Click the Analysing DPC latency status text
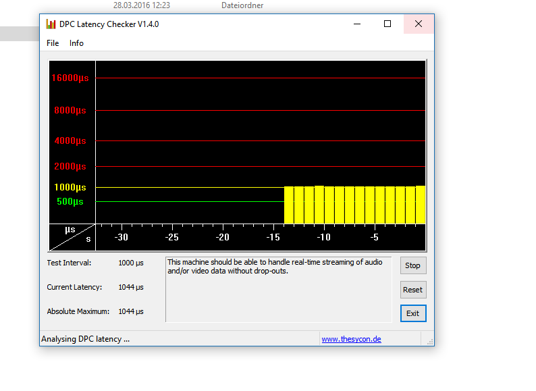This screenshot has height=391, width=536. click(86, 339)
